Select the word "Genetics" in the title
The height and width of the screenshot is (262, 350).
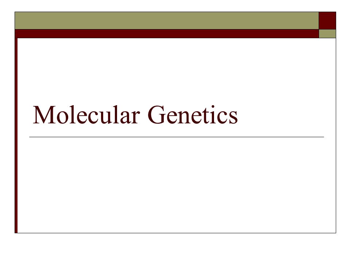[x=192, y=115]
